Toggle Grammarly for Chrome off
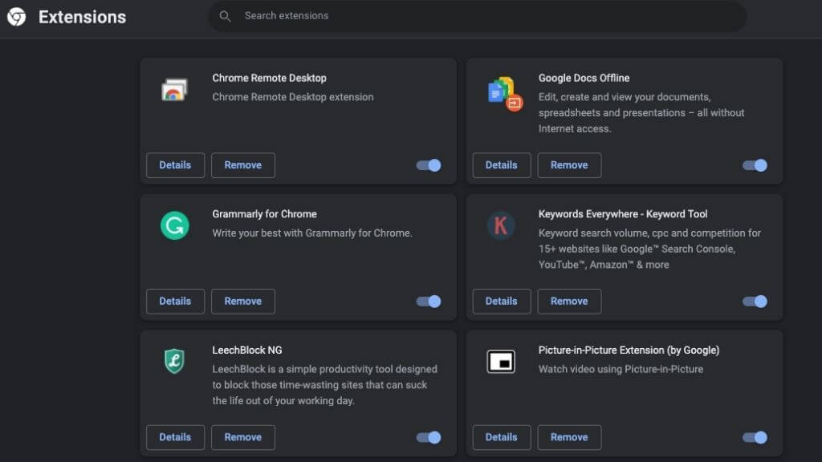 429,302
